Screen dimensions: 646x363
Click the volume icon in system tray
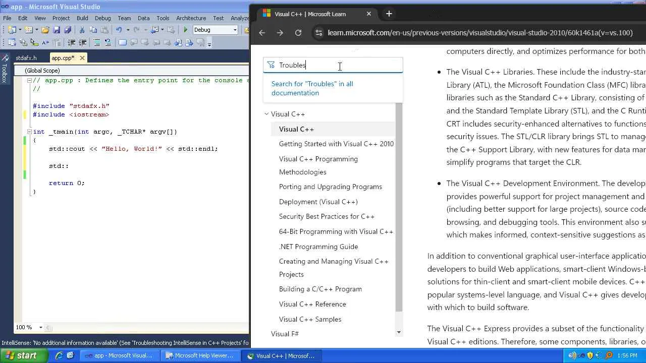pyautogui.click(x=572, y=355)
